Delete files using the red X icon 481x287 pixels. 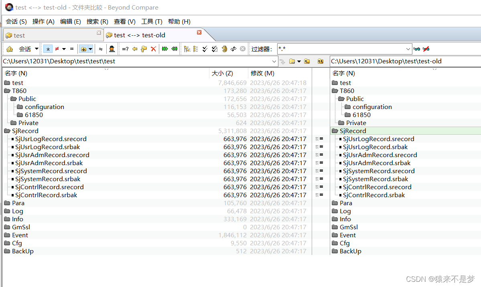click(153, 49)
